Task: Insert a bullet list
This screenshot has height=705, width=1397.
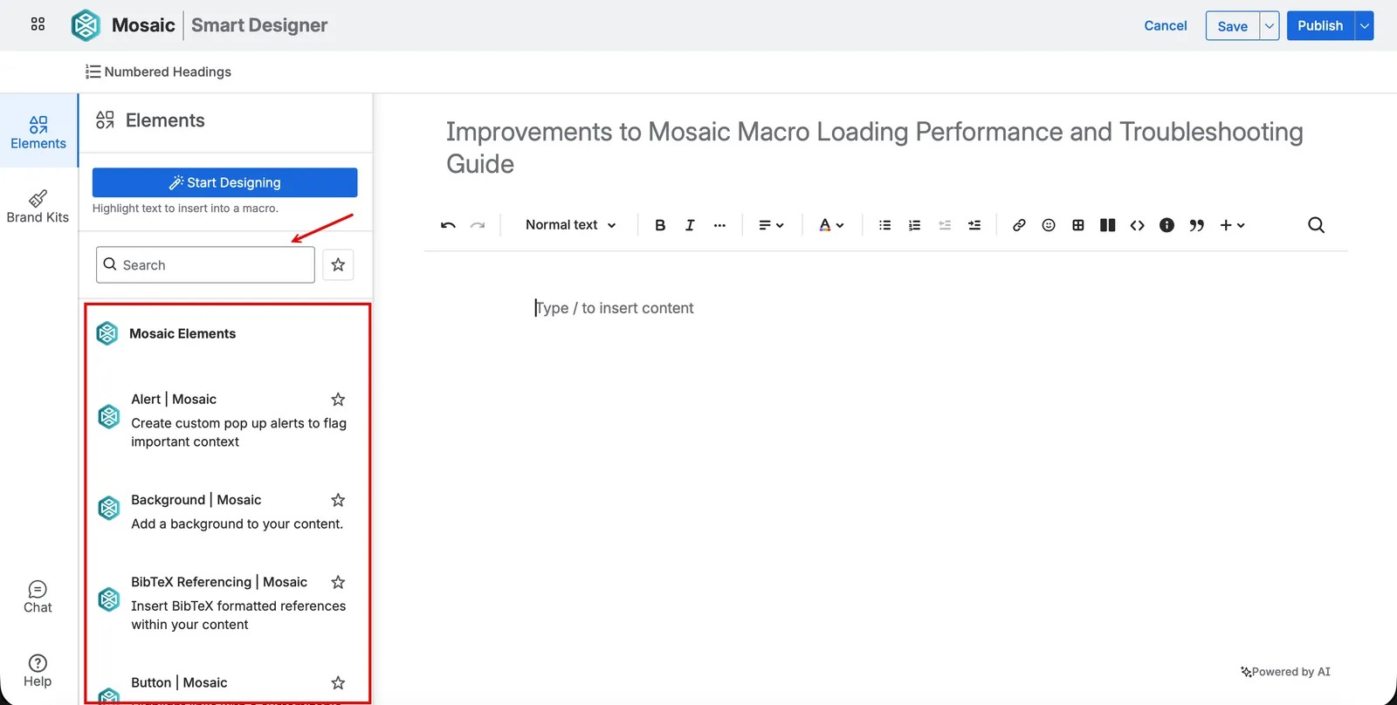Action: (884, 225)
